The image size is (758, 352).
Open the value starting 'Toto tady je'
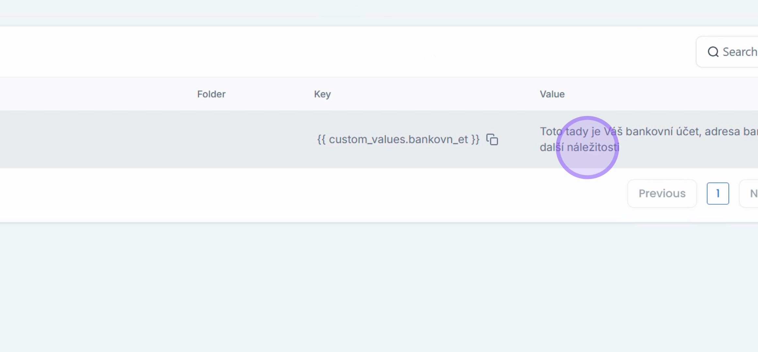[x=649, y=139]
